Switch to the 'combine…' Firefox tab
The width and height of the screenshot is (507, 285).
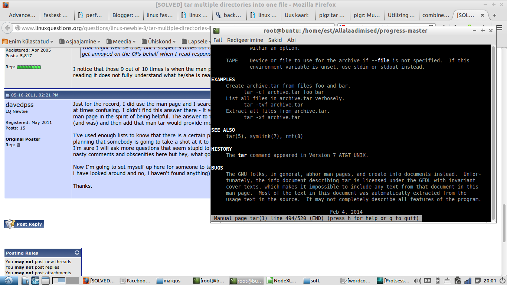coord(436,15)
